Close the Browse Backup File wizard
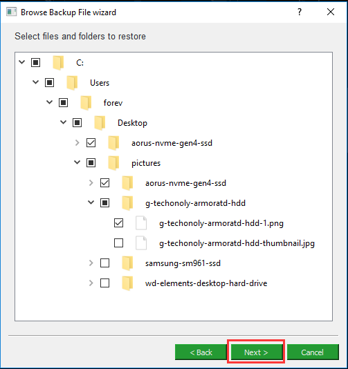The width and height of the screenshot is (348, 369). coord(331,12)
